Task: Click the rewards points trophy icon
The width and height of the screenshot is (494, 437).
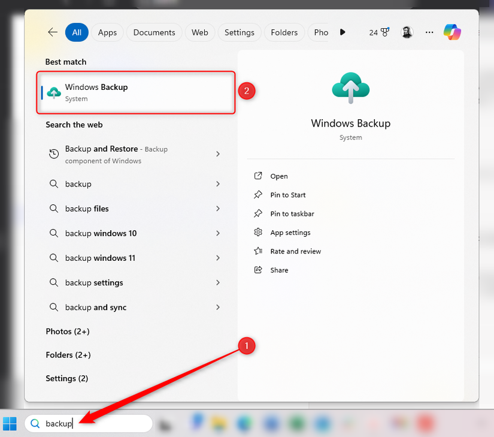Action: pyautogui.click(x=384, y=32)
